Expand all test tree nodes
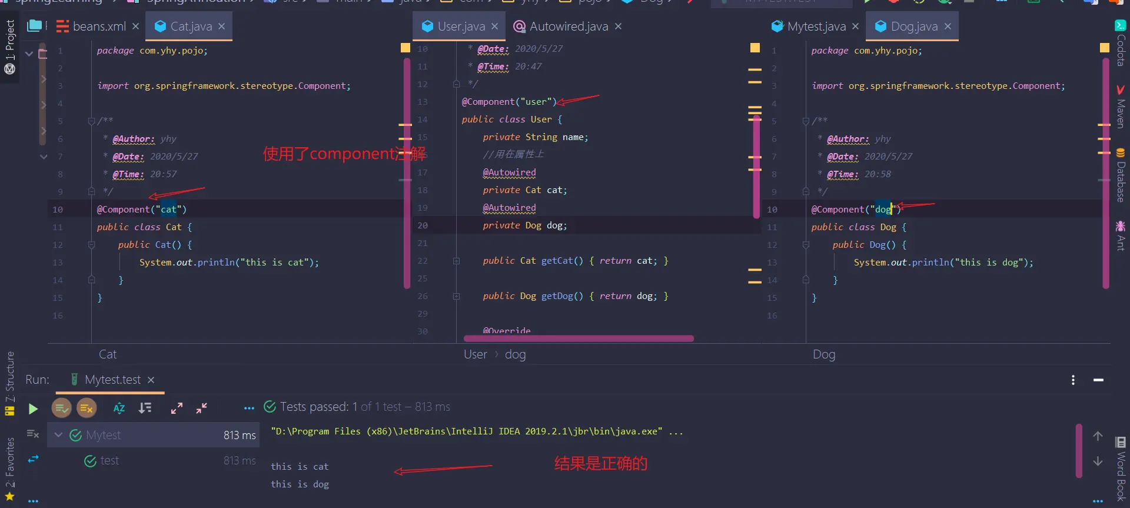1130x508 pixels. (177, 408)
